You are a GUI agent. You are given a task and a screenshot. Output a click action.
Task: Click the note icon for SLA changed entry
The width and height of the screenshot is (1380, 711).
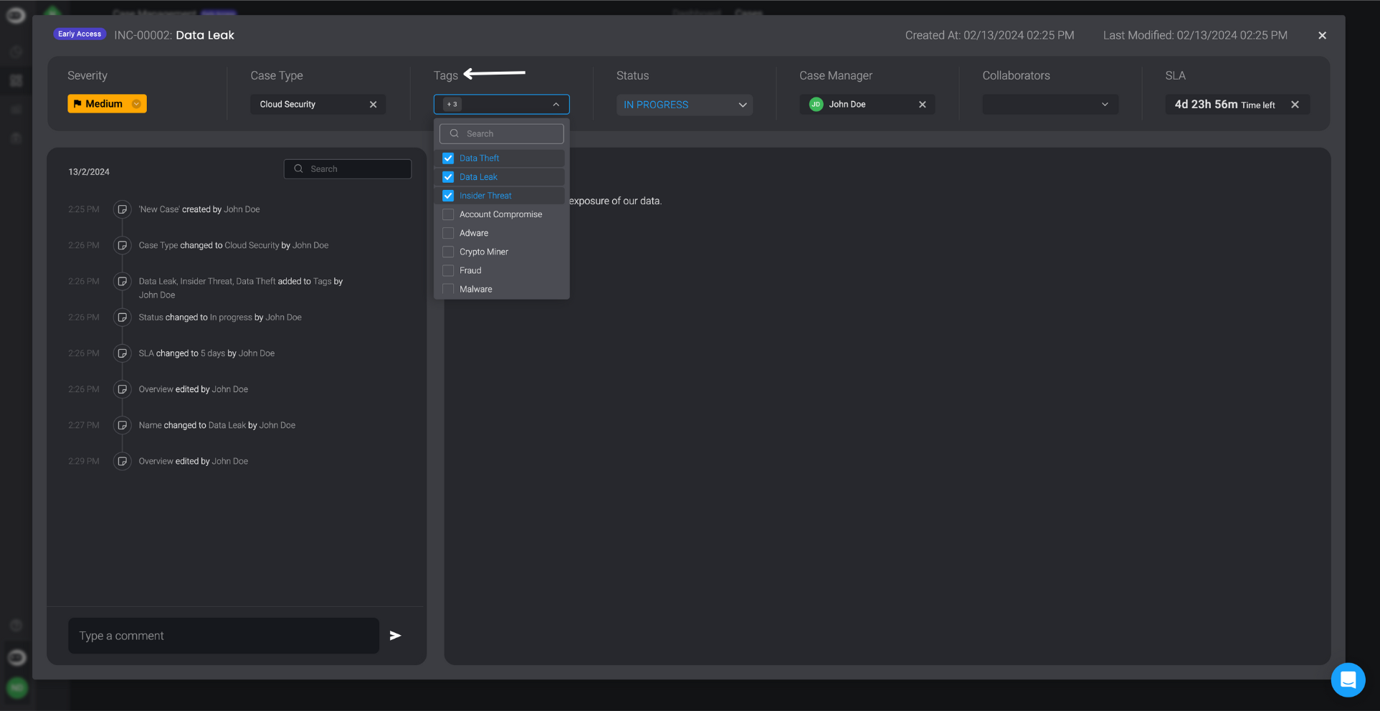pos(123,353)
